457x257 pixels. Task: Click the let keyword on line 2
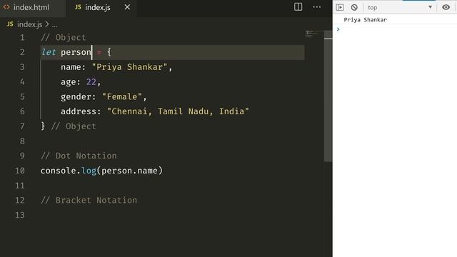tap(48, 52)
